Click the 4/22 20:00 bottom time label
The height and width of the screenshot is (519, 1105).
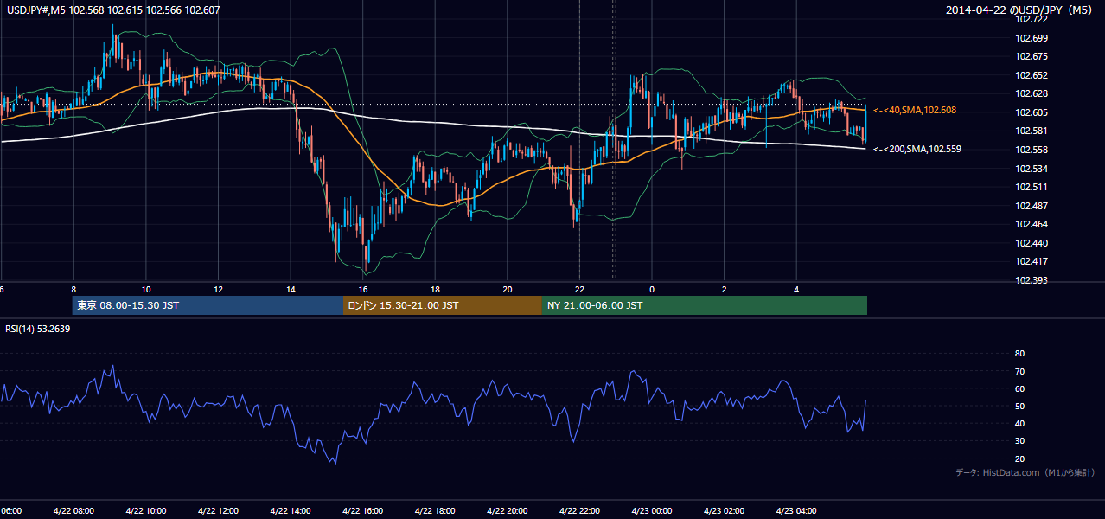[507, 511]
